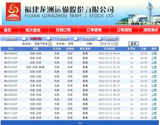The width and height of the screenshot is (160, 125).
Task: Open the 在线订购 main menu item
Action: click(x=63, y=30)
